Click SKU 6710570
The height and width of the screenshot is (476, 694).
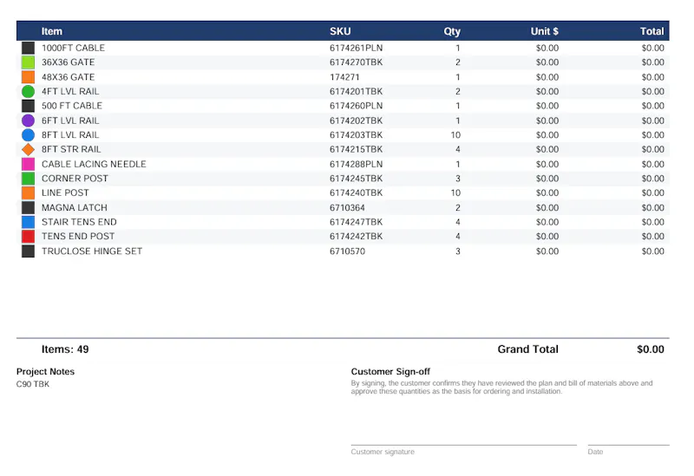coord(347,251)
